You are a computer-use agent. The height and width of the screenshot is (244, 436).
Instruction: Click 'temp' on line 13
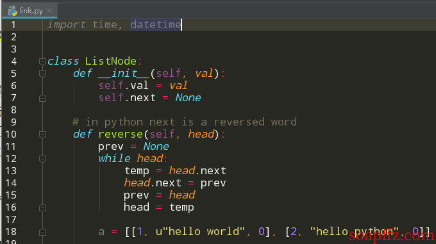[137, 171]
